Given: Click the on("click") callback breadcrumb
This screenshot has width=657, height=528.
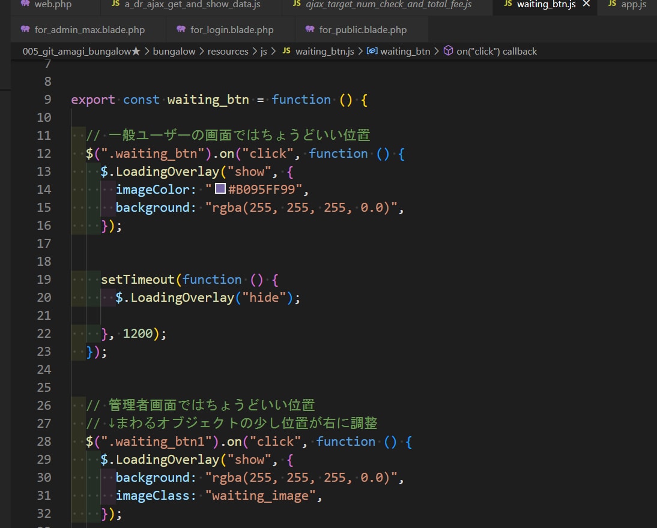Looking at the screenshot, I should (x=497, y=52).
